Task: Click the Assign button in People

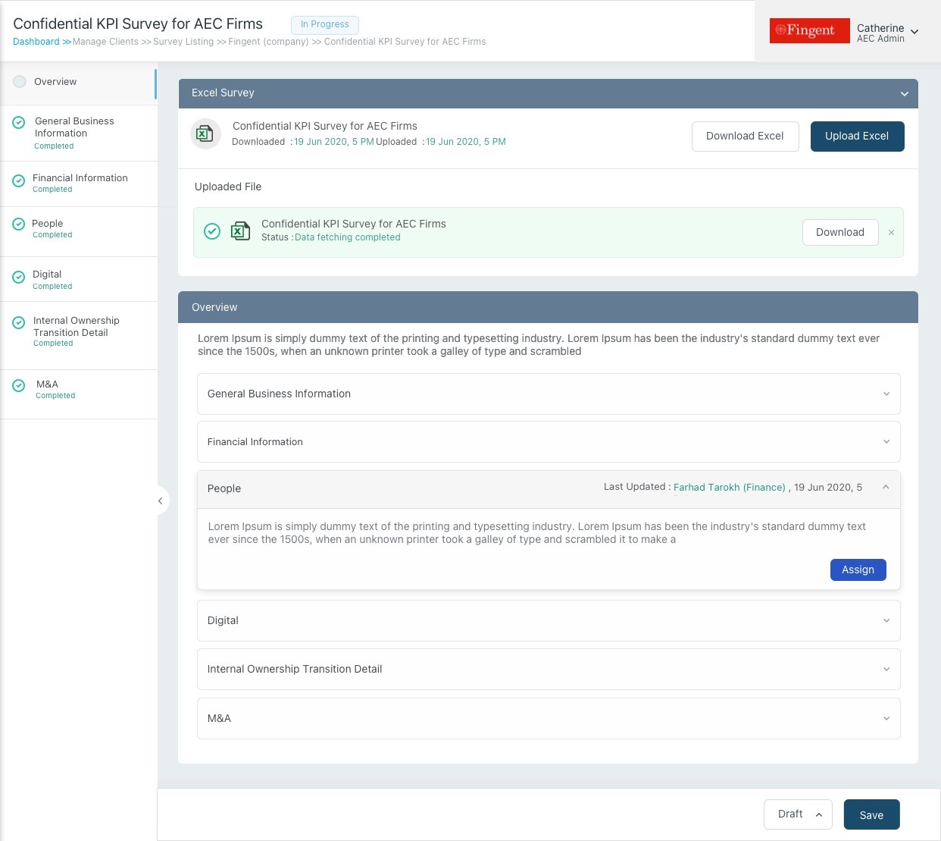Action: 858,570
